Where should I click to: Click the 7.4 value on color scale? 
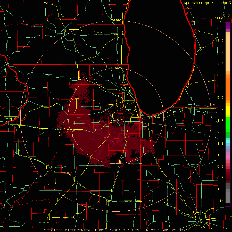click(220, 63)
